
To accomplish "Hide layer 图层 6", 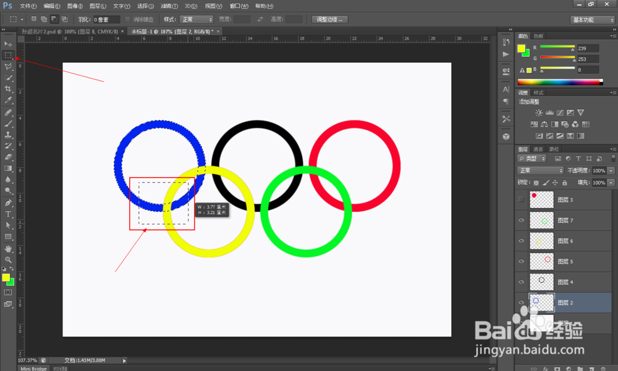I will click(521, 241).
